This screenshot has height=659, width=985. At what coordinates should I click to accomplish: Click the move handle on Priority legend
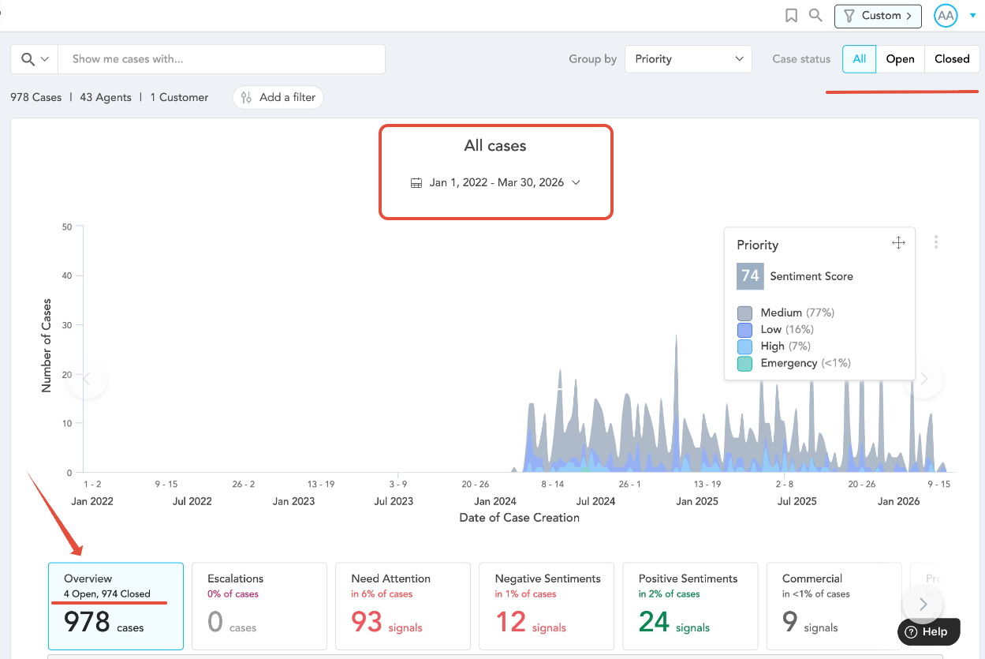(x=898, y=243)
